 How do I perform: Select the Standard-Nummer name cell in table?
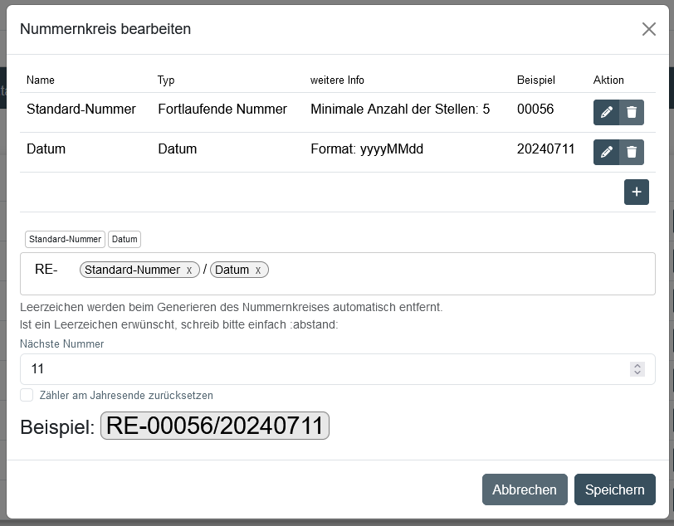(81, 110)
